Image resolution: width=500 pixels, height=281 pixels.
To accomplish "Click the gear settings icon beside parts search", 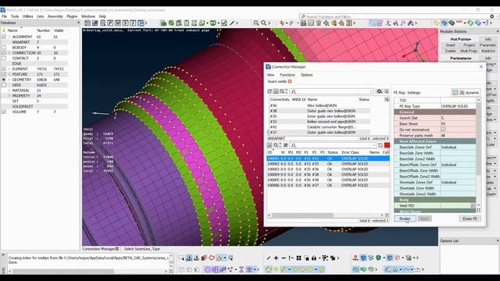I will [380, 91].
